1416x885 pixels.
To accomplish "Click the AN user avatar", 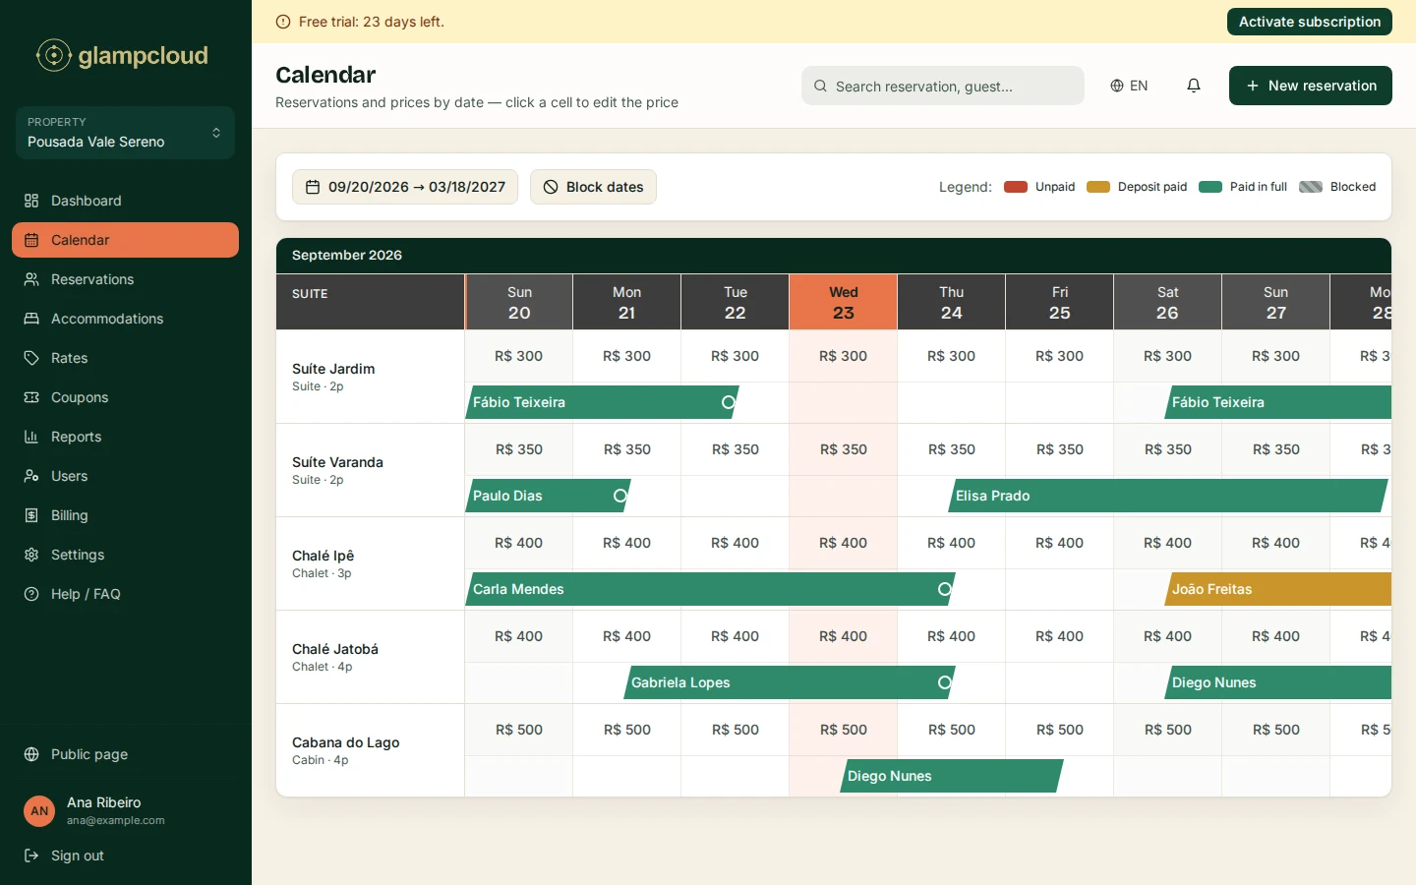I will [x=39, y=811].
